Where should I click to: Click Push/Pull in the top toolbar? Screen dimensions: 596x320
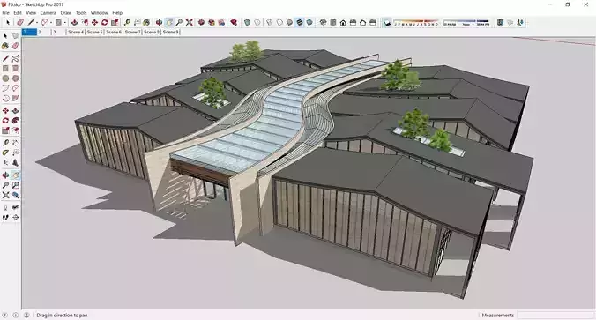click(75, 22)
